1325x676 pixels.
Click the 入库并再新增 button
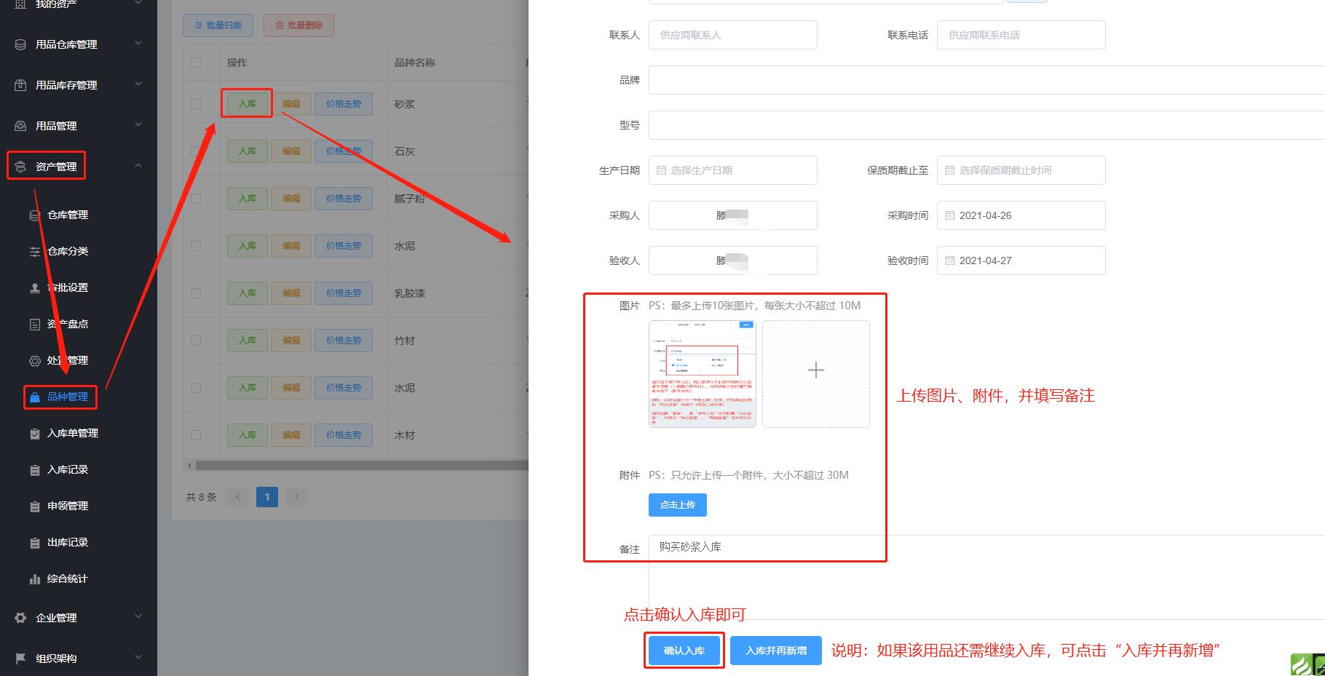click(x=776, y=651)
